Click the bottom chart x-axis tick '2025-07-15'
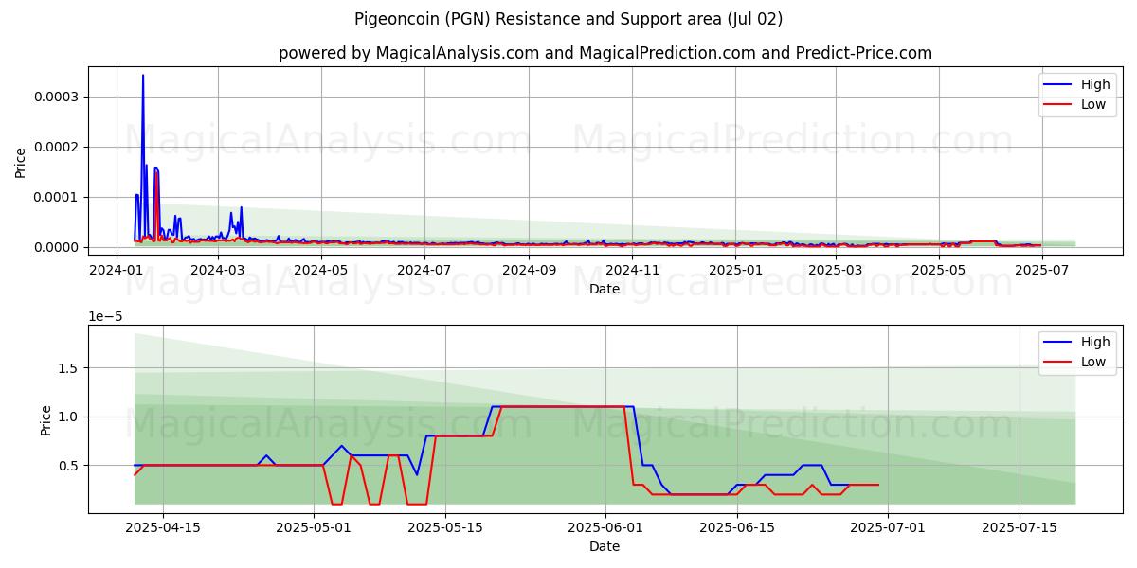The image size is (1137, 568). coord(1019,526)
